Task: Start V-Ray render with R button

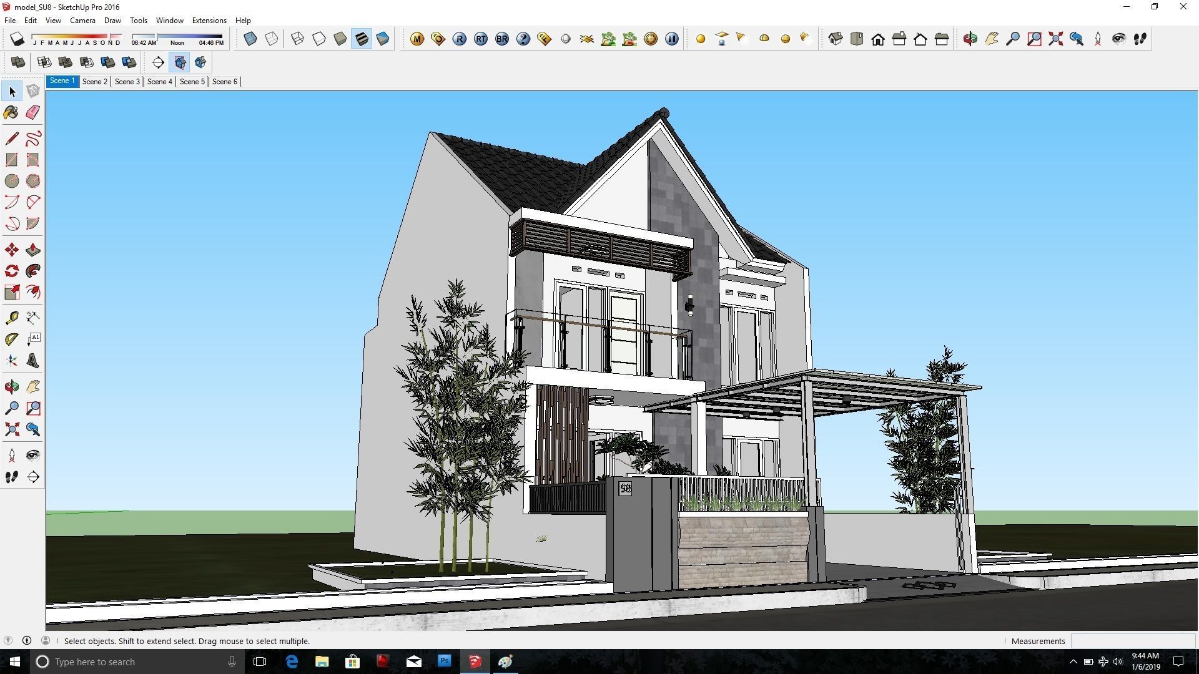Action: click(x=460, y=39)
